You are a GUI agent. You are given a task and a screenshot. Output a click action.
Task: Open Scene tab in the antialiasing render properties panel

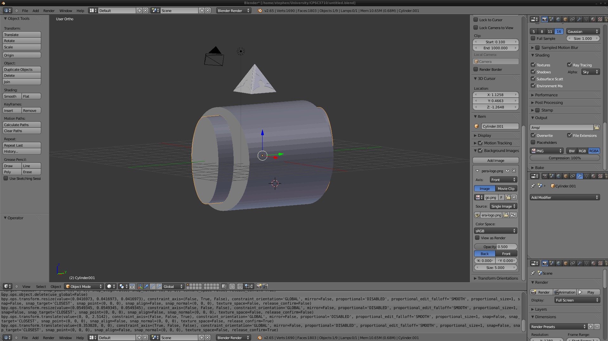point(551,19)
